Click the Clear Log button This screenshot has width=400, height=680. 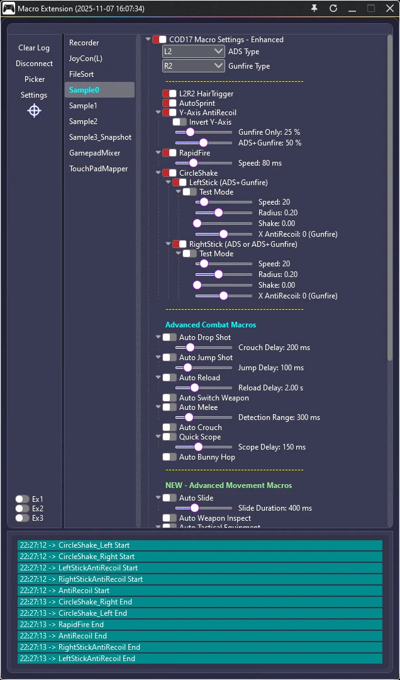[34, 48]
